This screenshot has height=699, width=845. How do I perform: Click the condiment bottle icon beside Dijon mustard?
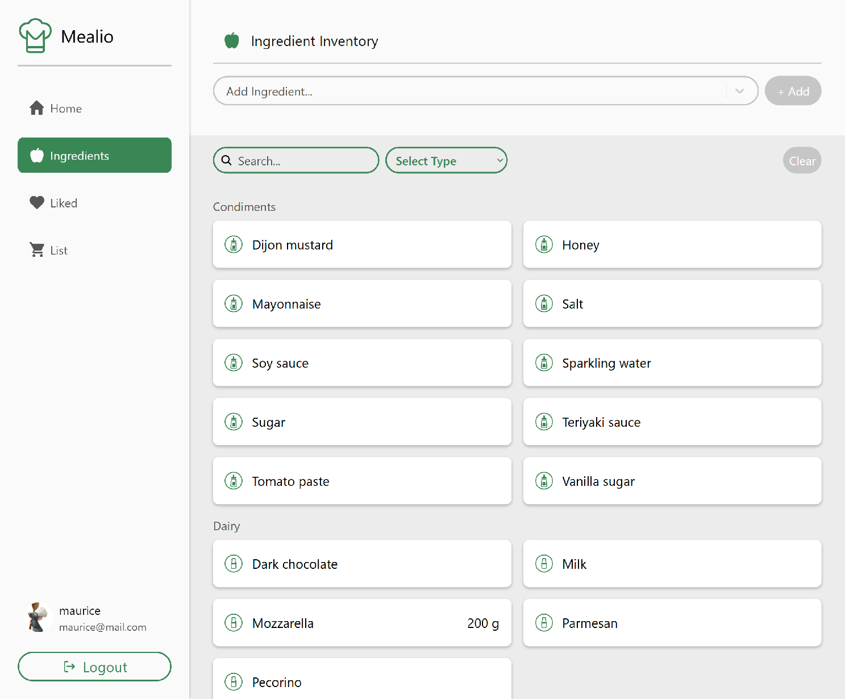tap(234, 244)
